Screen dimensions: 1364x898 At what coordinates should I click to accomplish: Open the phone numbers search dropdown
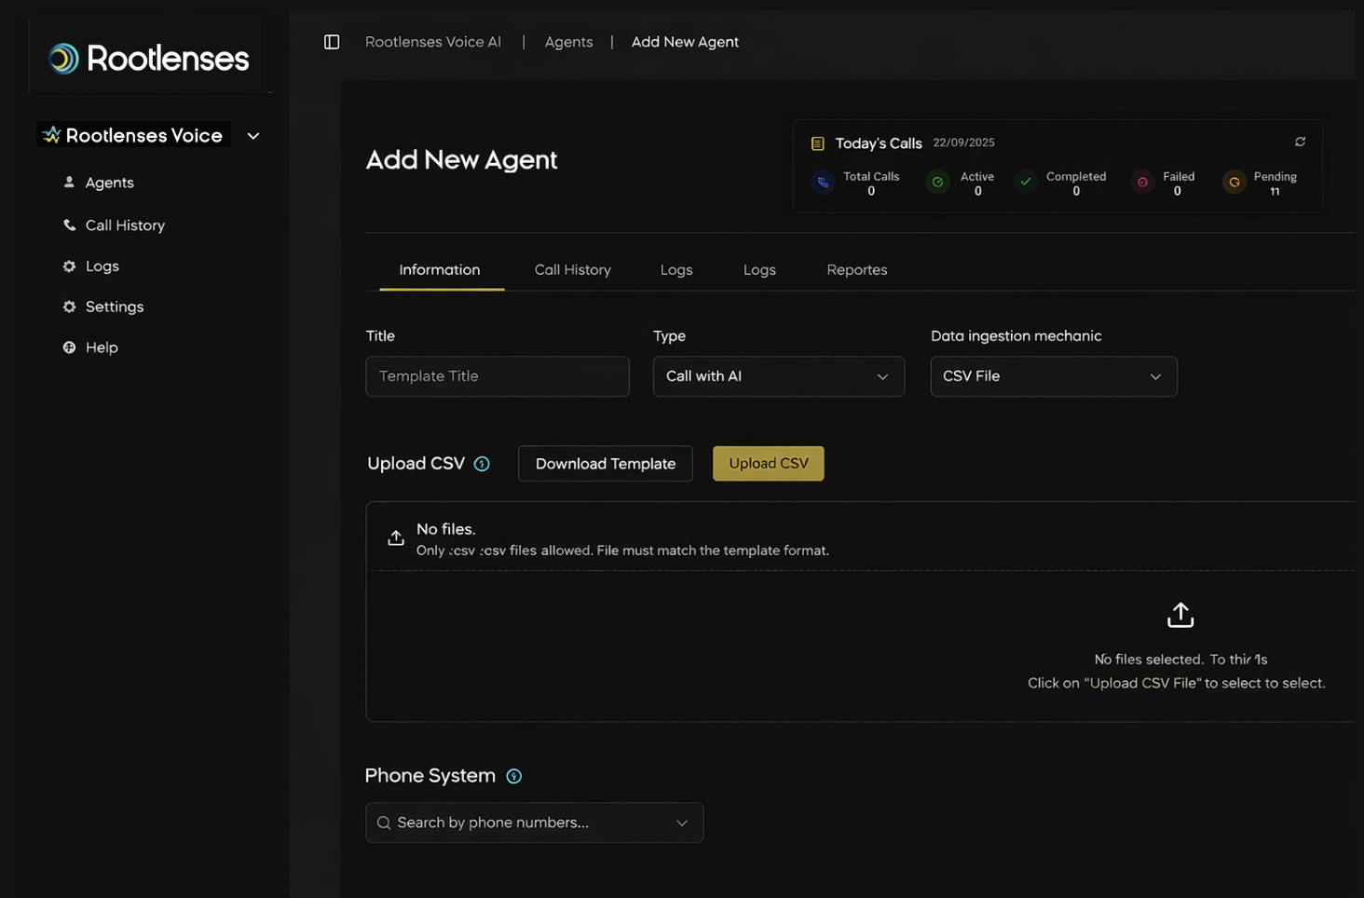pos(534,823)
